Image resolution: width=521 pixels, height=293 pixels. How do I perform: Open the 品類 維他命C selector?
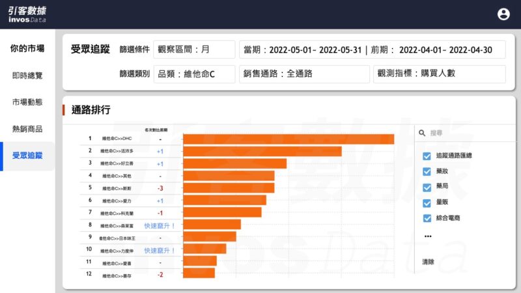[194, 74]
